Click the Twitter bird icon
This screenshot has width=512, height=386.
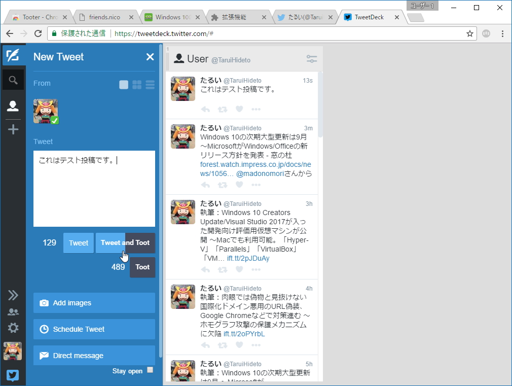point(13,375)
